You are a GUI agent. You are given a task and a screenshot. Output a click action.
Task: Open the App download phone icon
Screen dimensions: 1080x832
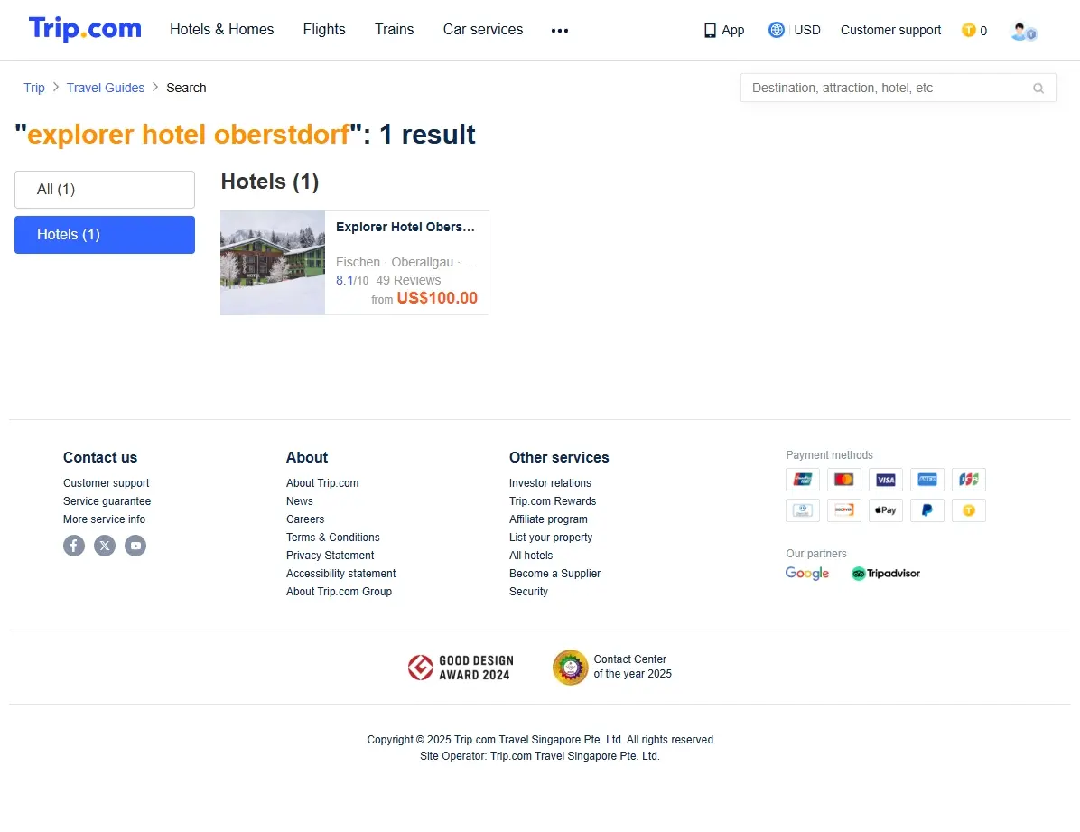coord(710,31)
